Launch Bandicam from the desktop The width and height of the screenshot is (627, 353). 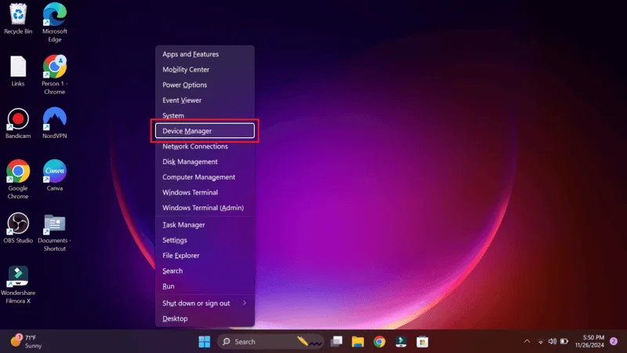tap(18, 123)
